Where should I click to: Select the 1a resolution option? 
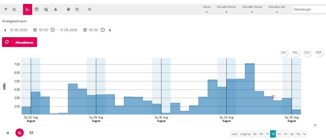click(x=304, y=134)
